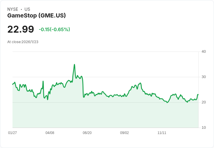The width and height of the screenshot is (214, 148).
Task: Click the 20 y-axis label
Action: pyautogui.click(x=204, y=102)
